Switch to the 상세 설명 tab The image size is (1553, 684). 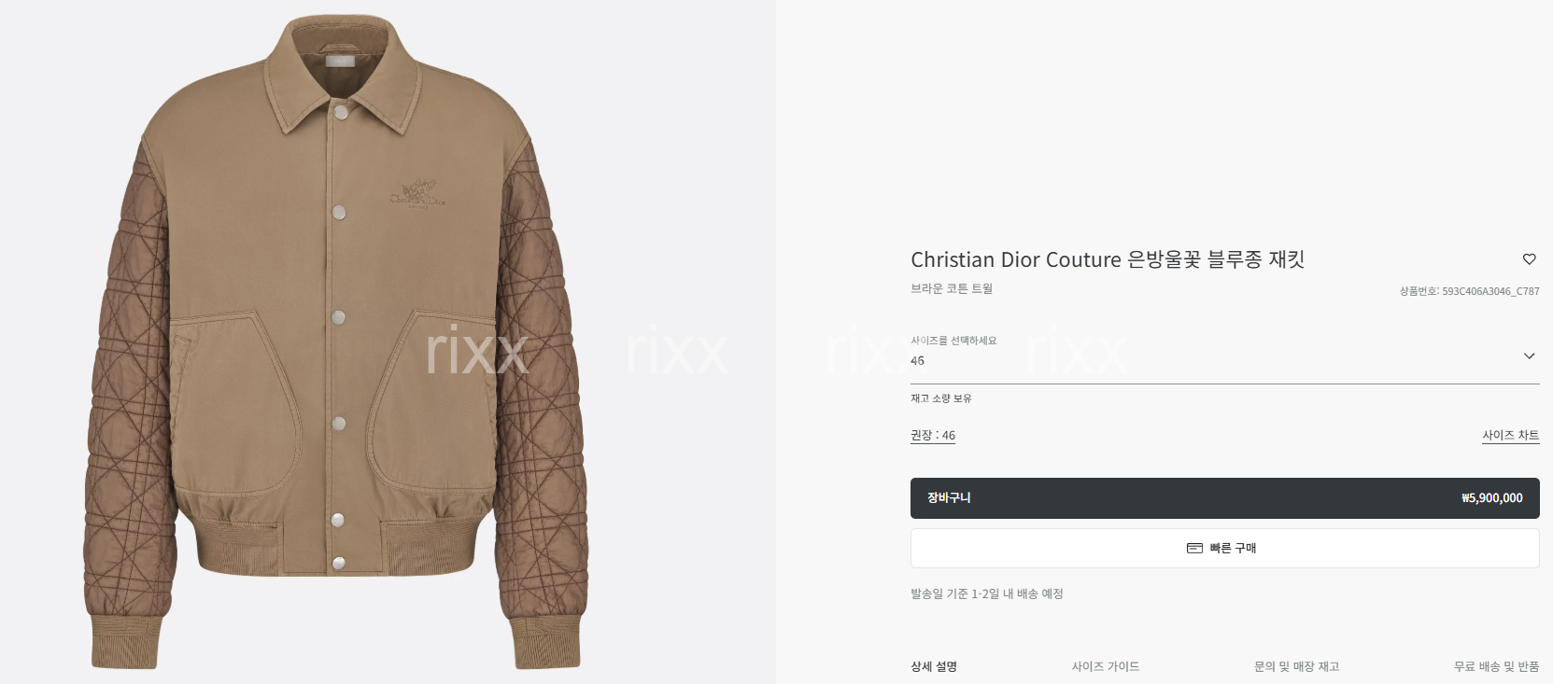tap(934, 666)
